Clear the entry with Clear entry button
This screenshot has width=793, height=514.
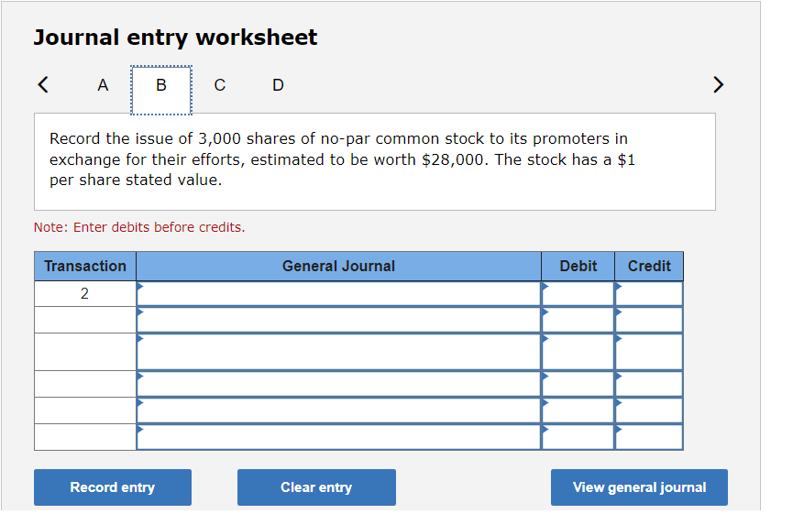coord(316,487)
